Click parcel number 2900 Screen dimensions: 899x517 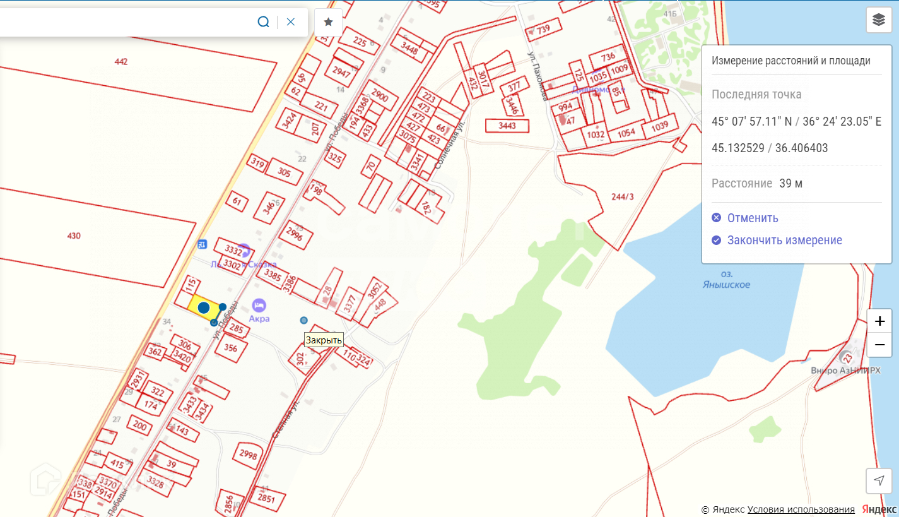pyautogui.click(x=379, y=96)
